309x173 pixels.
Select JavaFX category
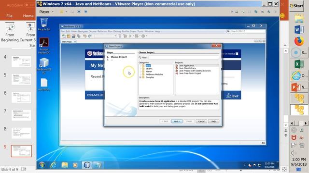149,69
